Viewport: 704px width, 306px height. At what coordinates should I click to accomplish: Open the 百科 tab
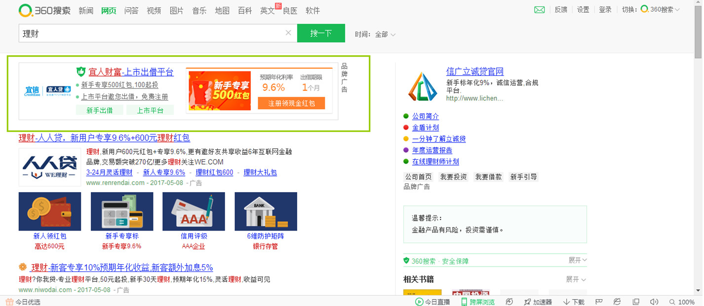coord(245,10)
